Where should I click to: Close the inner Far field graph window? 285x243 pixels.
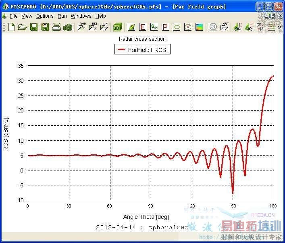280,16
